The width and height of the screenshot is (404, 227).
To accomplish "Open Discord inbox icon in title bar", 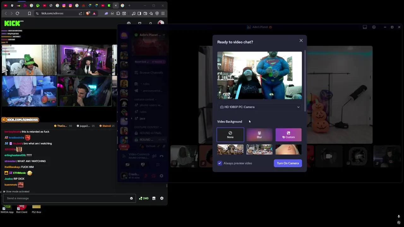I will (365, 27).
